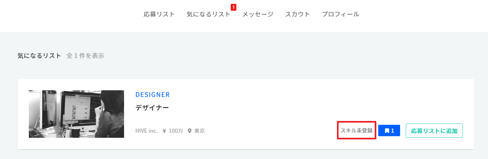Click the スキル未登録 label
488x159 pixels.
[357, 130]
